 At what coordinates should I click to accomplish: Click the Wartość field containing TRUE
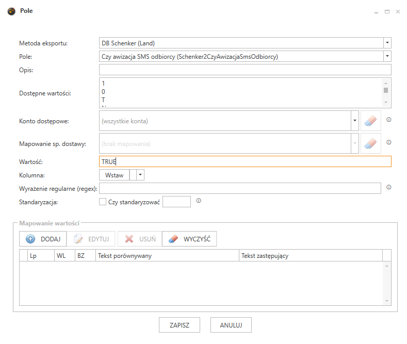click(x=245, y=161)
